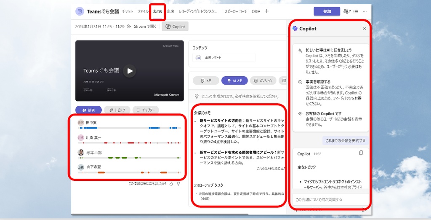This screenshot has width=431, height=220.
Task: Select the トピック pill
Action: 117,110
